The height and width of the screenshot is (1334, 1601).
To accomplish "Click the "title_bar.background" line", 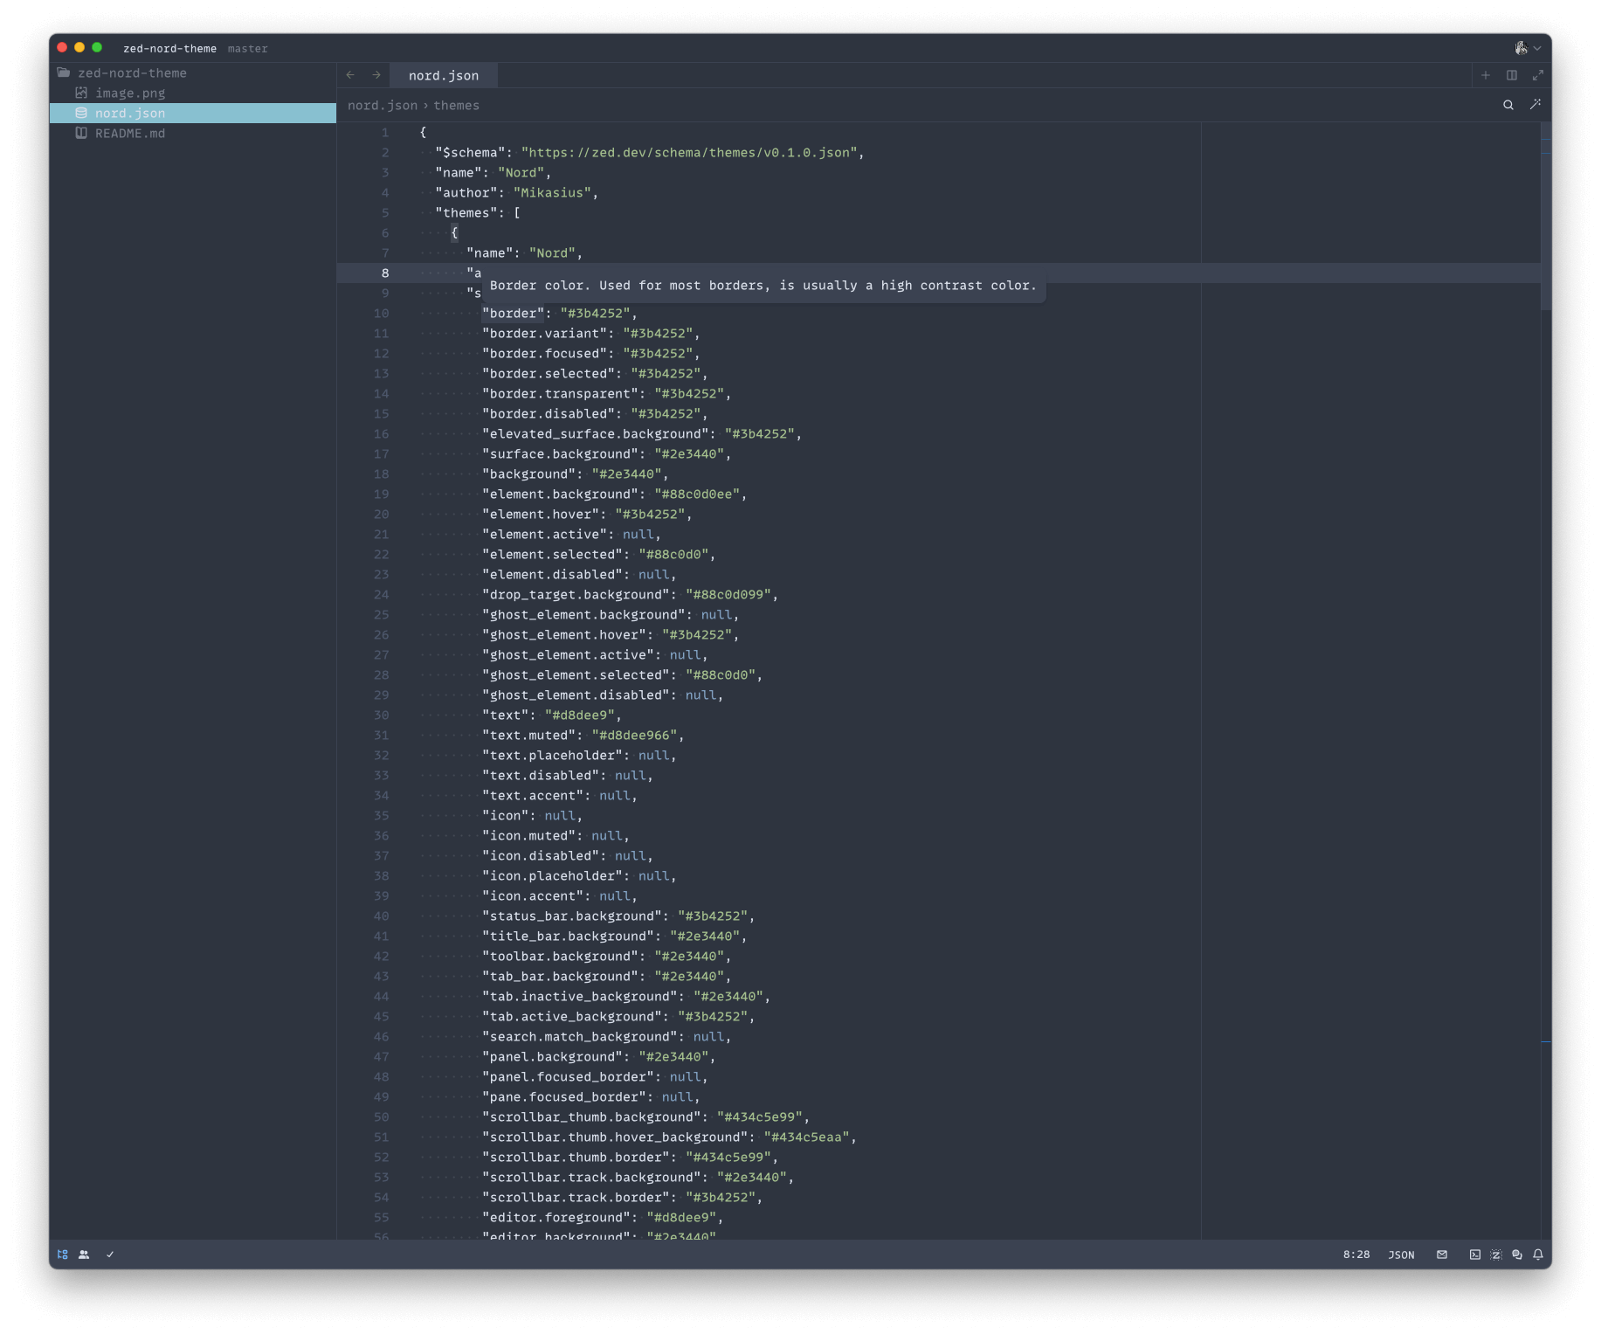I will pyautogui.click(x=615, y=936).
